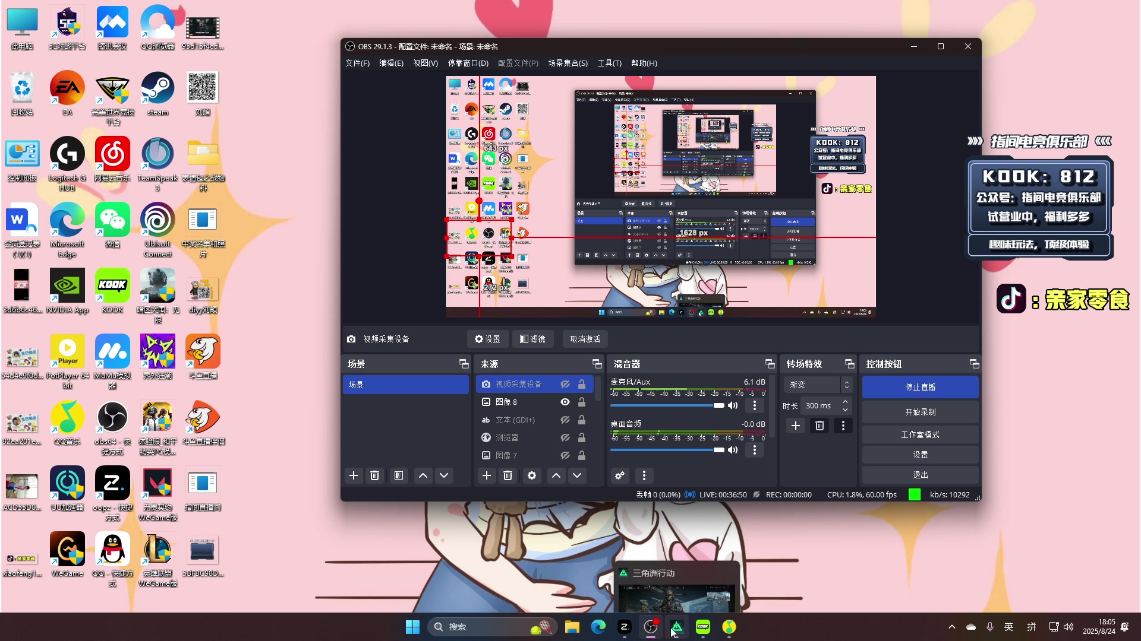Select the 场景 item in scenes list
The image size is (1141, 641).
click(x=405, y=385)
